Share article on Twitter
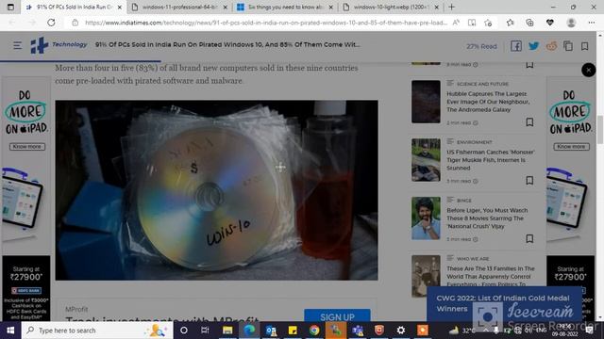The image size is (604, 339). (x=533, y=46)
